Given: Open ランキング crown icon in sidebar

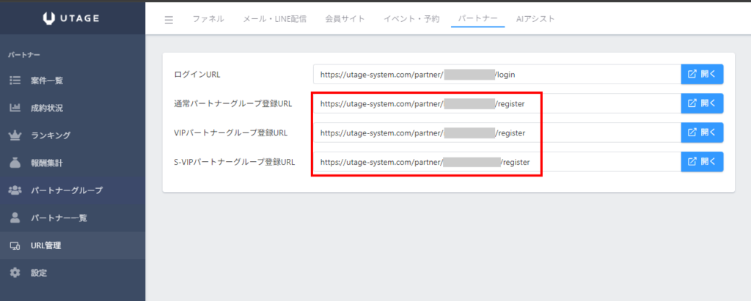Looking at the screenshot, I should [15, 135].
